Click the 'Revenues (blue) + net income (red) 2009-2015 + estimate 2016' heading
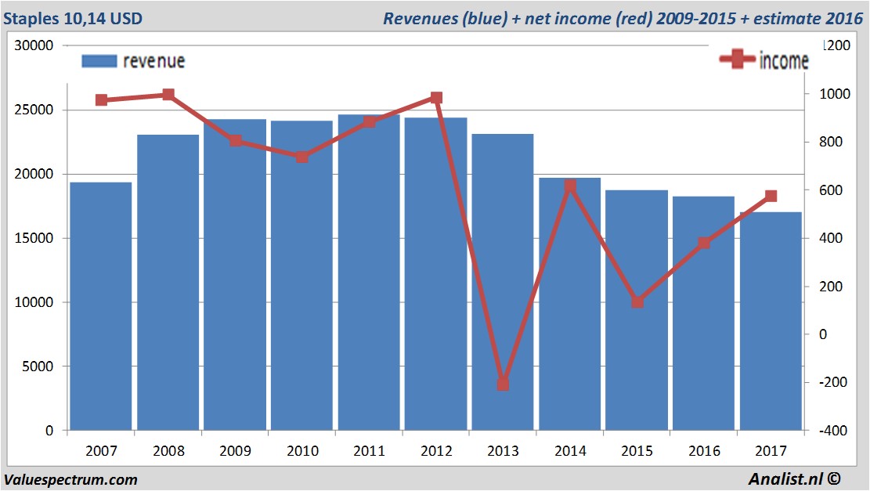This screenshot has width=870, height=491. 623,18
